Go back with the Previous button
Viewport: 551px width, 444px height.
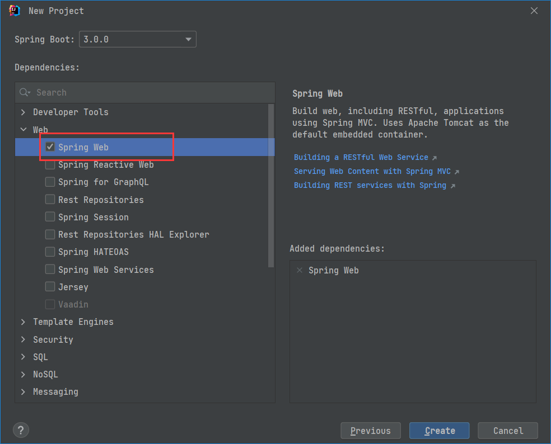tap(371, 431)
